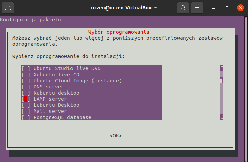
Task: Click the uczen@uczen-VirtualBox window title
Action: (x=124, y=8)
